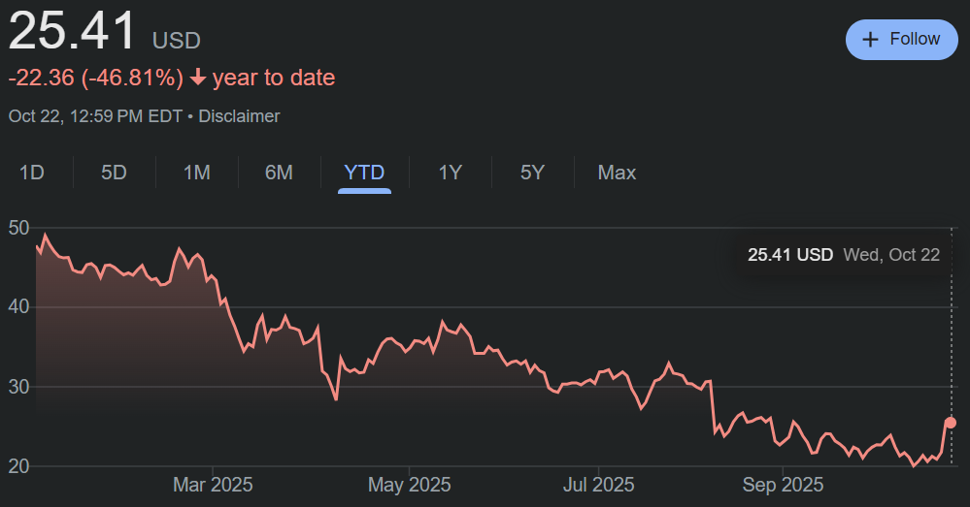Open the 5Y chart range
Screen dimensions: 970x507
tap(532, 173)
